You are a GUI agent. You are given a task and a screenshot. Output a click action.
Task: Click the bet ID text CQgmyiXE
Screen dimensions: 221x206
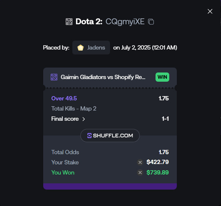125,22
